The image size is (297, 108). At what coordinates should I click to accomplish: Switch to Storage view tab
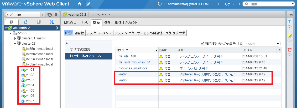39,22
